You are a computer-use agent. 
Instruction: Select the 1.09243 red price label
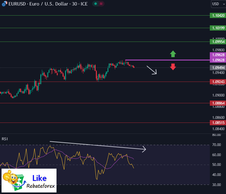(218, 82)
